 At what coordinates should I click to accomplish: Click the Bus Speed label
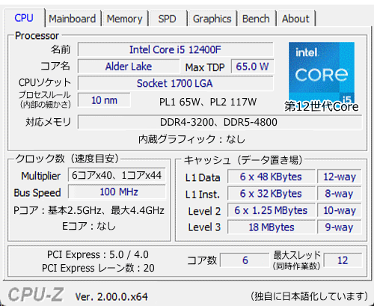37,193
